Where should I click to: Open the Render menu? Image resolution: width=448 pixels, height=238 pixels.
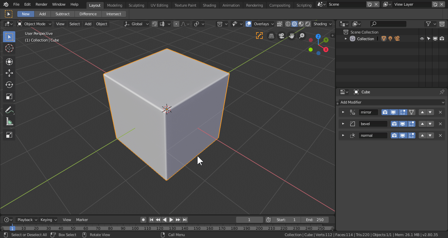[x=41, y=4]
